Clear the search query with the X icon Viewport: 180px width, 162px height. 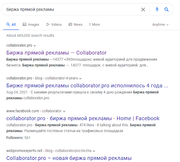point(143,10)
